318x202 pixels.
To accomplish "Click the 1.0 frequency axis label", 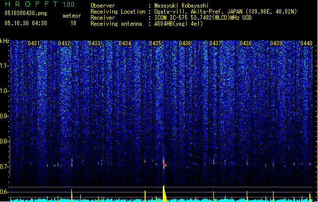I will (4, 91).
